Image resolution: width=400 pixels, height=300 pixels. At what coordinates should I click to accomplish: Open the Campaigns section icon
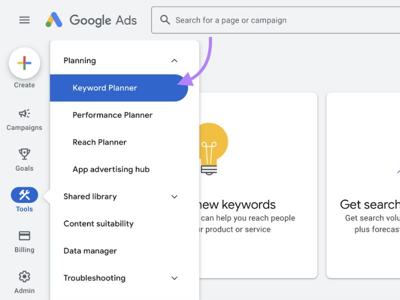tap(24, 113)
